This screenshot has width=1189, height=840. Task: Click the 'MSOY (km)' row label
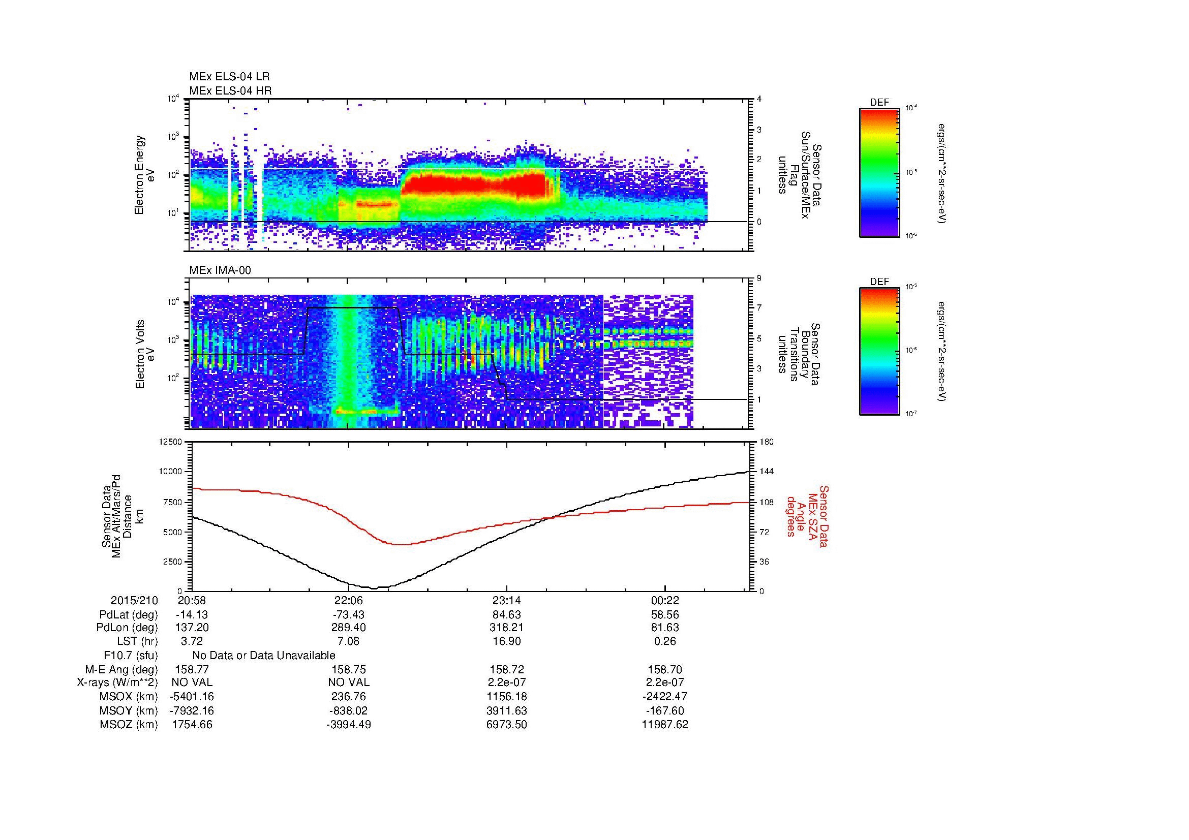coord(130,711)
